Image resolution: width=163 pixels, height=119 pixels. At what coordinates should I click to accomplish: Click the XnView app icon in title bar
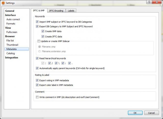pos(3,3)
